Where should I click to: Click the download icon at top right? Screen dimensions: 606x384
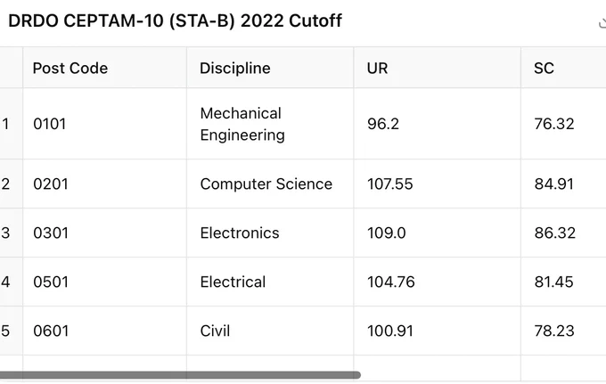pos(602,22)
